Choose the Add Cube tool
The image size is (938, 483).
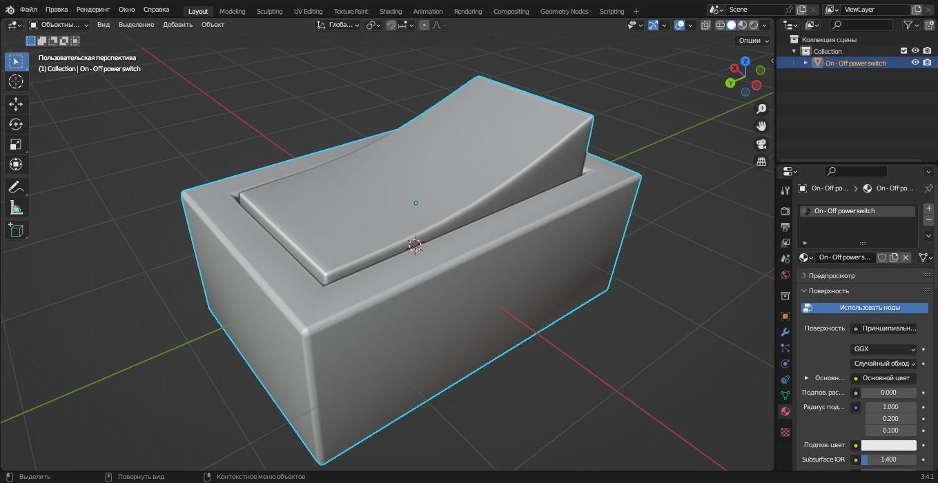pos(16,230)
